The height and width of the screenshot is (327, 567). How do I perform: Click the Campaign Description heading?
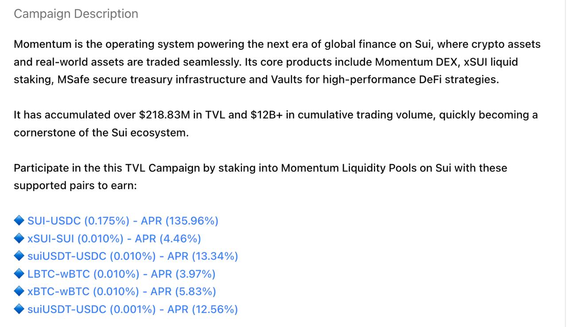tap(76, 14)
